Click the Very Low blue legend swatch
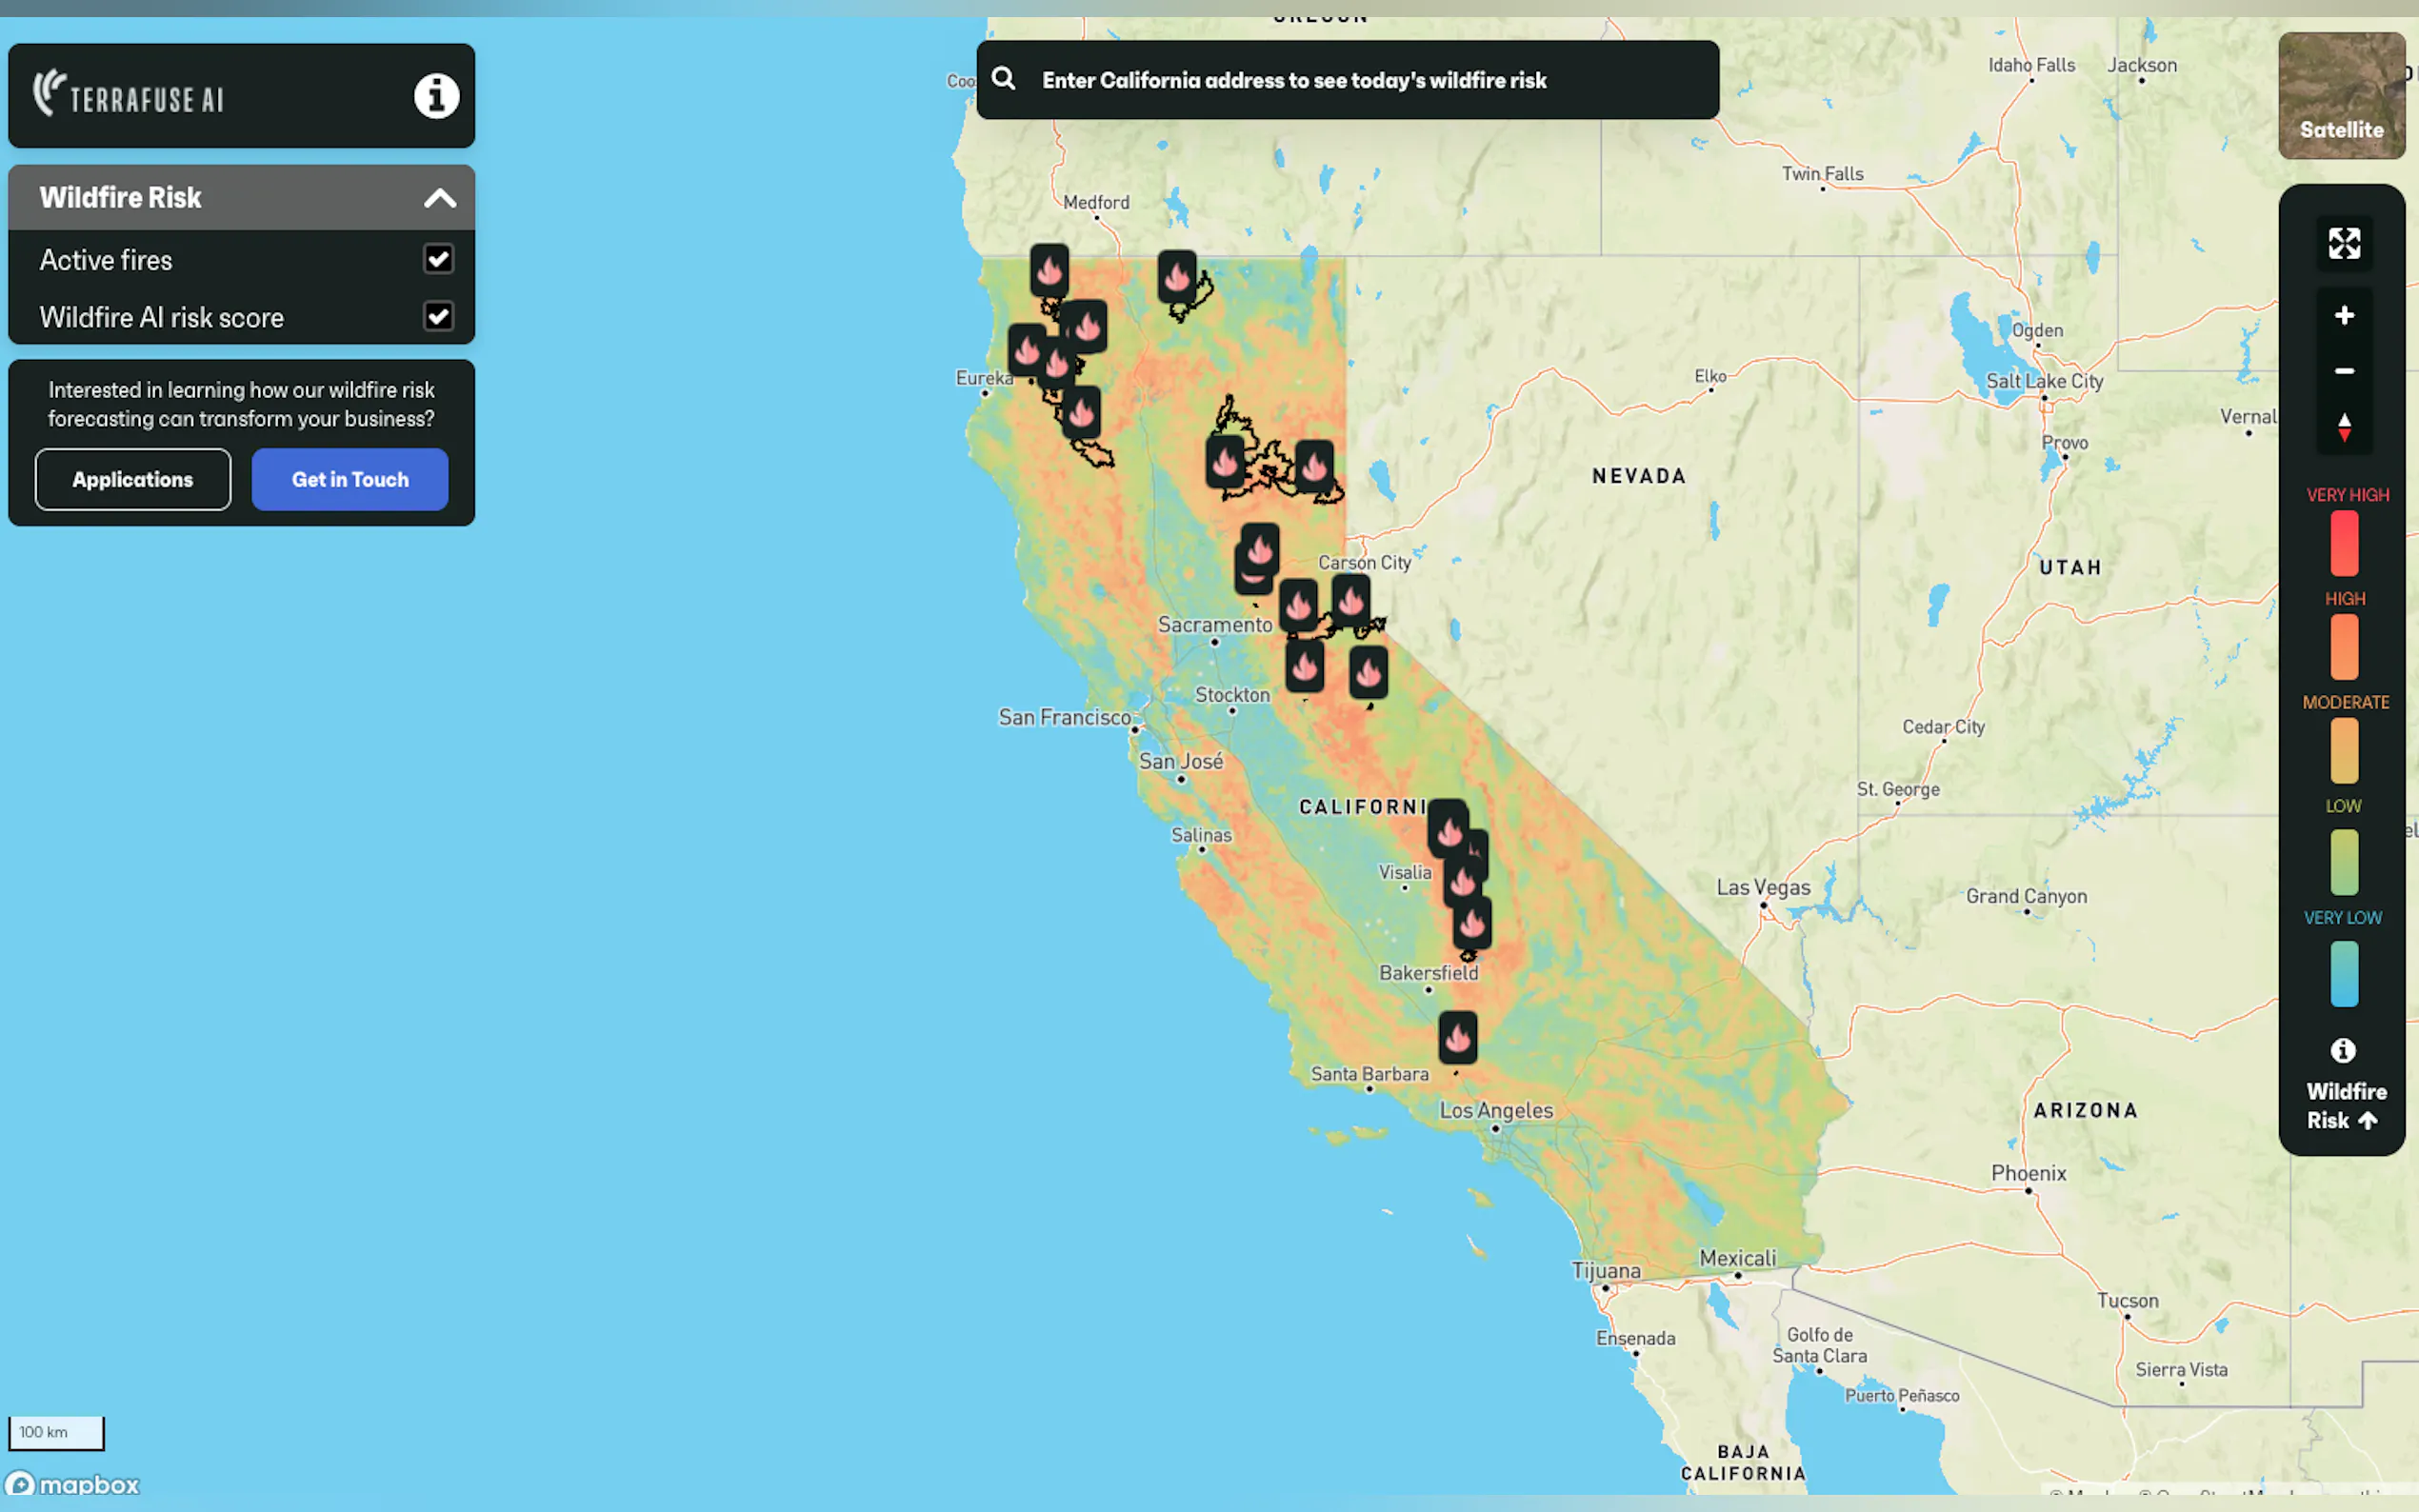This screenshot has width=2419, height=1512. tap(2343, 973)
